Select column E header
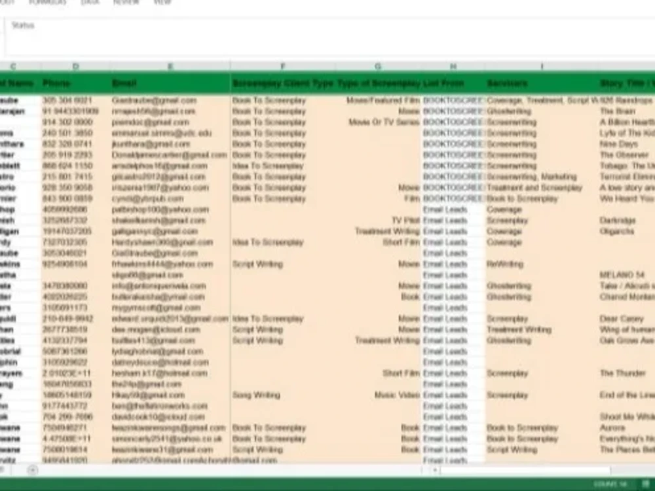The height and width of the screenshot is (491, 655). coord(170,66)
